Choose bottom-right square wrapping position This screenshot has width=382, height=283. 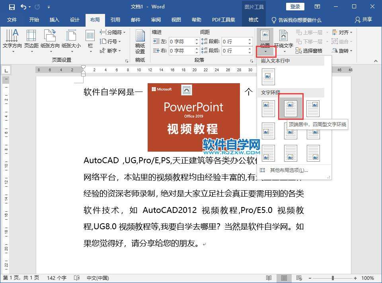pos(313,153)
